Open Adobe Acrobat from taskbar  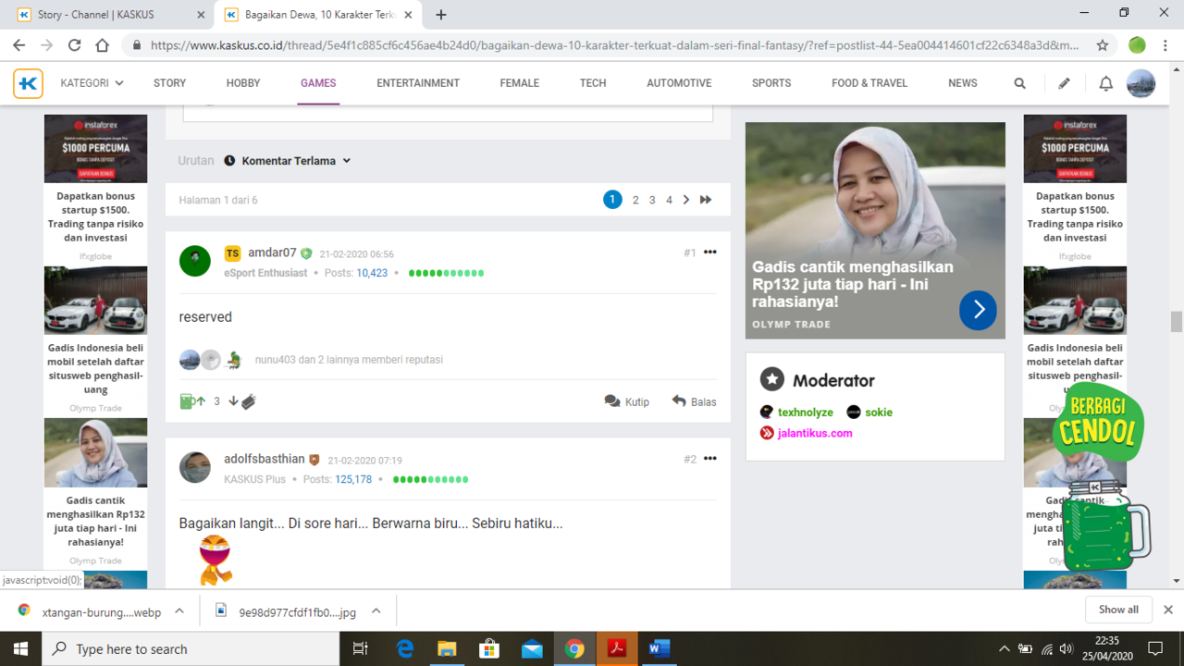click(617, 648)
